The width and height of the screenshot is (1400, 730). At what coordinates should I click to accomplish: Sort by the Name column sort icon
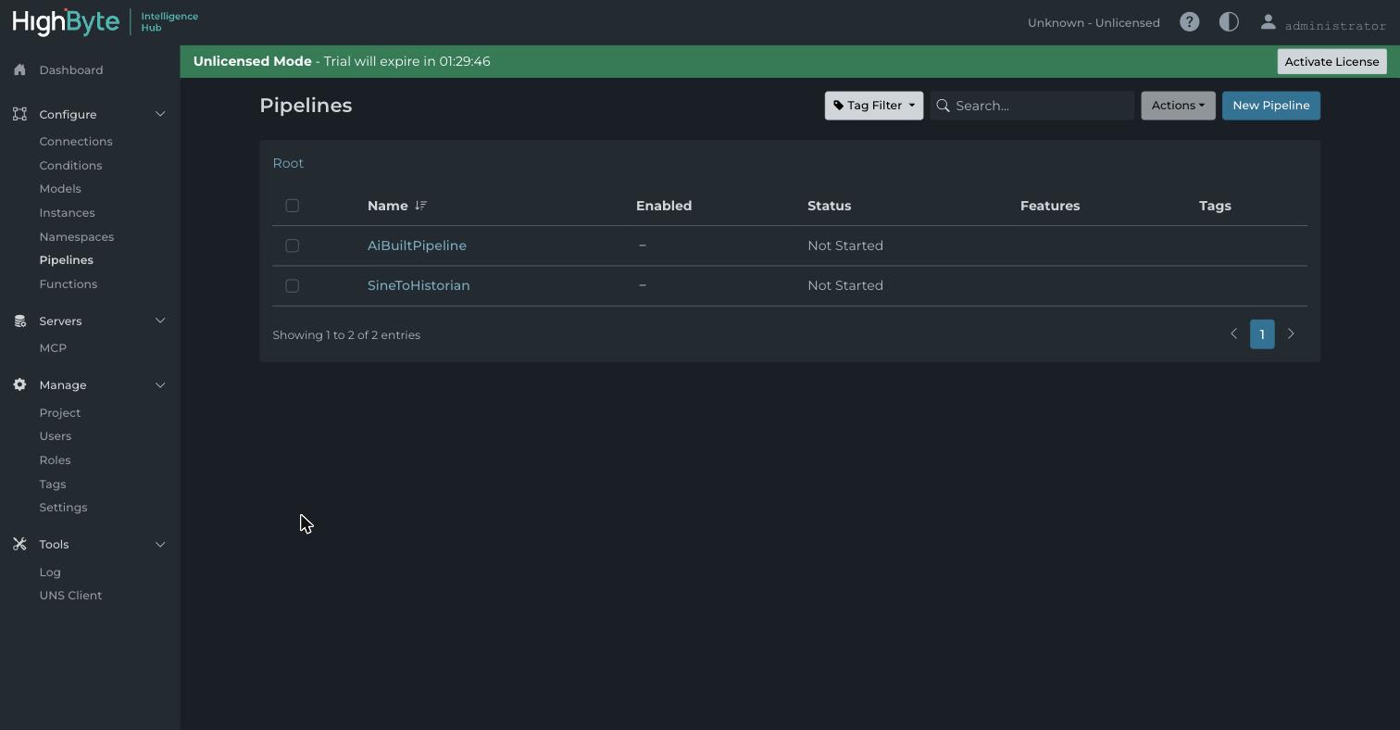point(421,206)
